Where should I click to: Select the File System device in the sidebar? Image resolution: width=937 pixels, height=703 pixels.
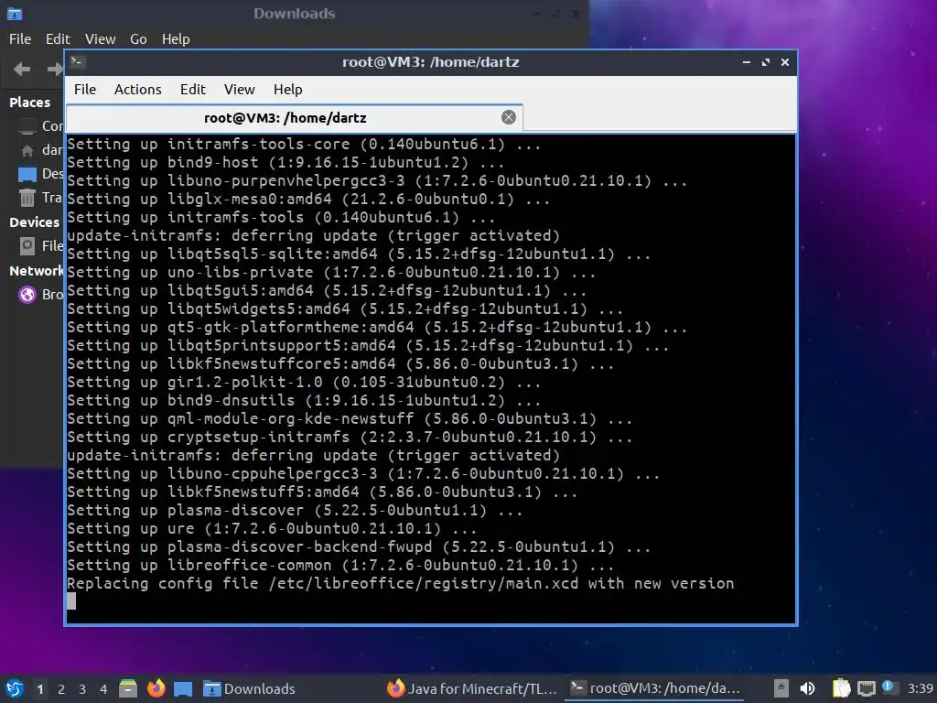[39, 245]
